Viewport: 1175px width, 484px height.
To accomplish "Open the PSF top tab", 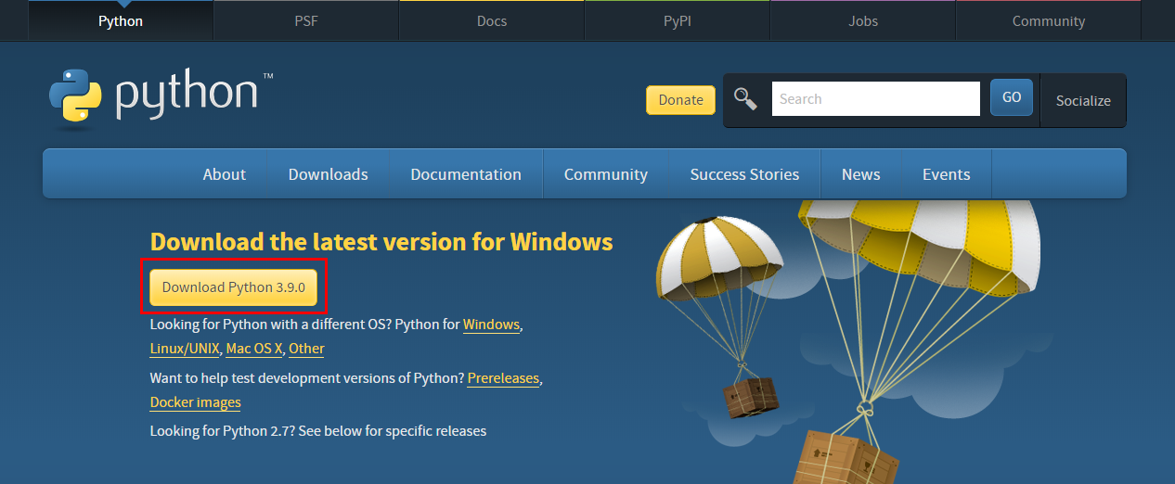I will [x=306, y=20].
